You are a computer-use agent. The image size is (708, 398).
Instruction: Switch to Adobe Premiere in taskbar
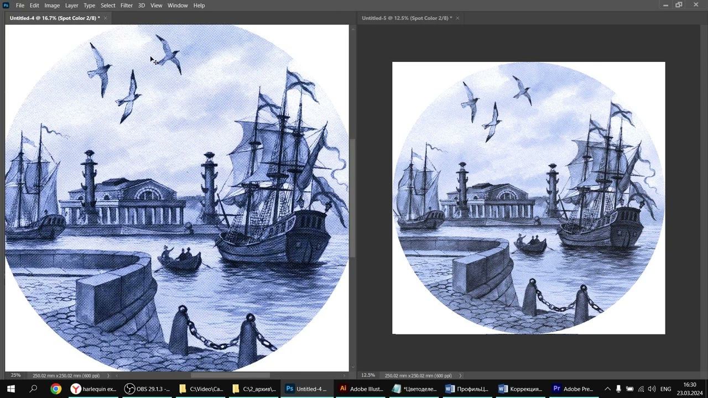coord(574,389)
